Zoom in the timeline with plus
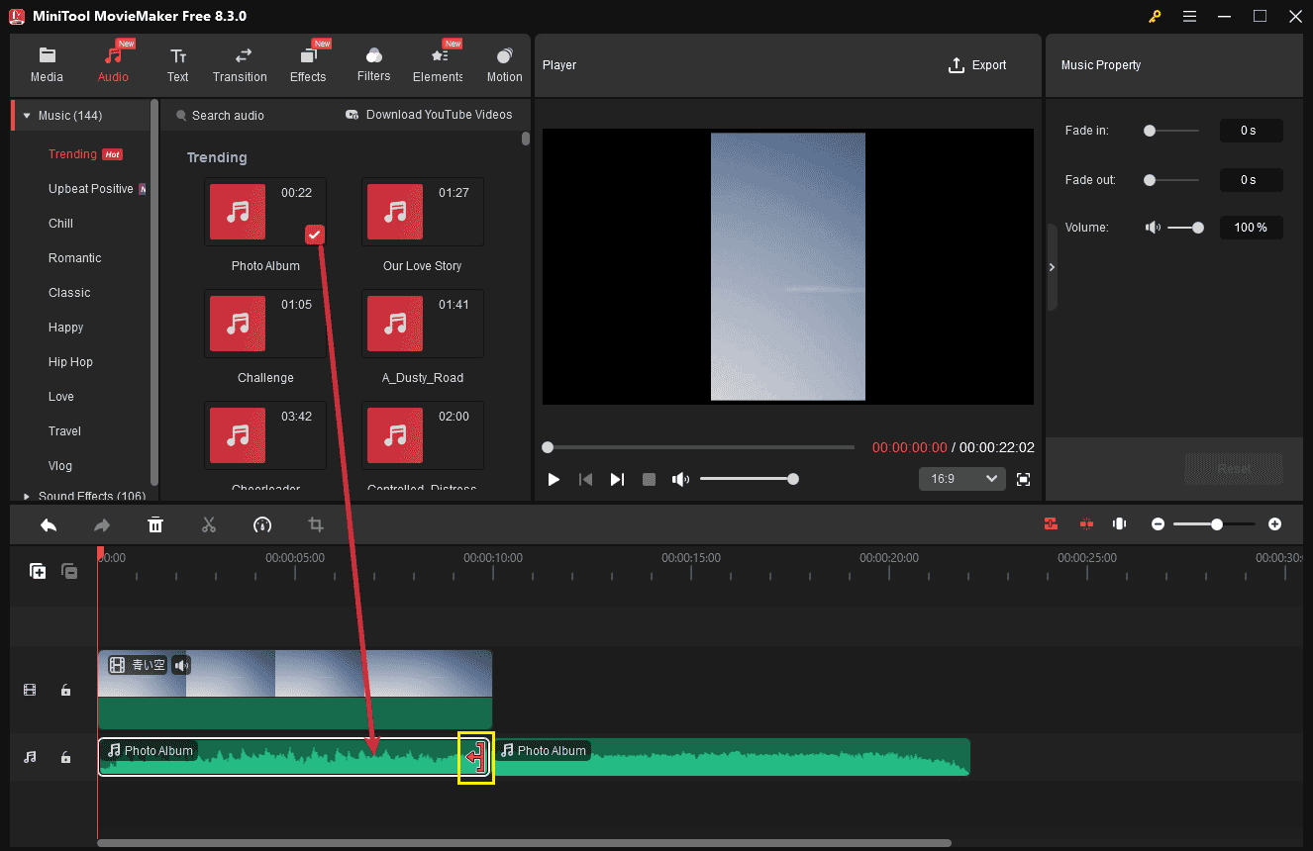Screen dimensions: 1313x851 pos(1275,524)
